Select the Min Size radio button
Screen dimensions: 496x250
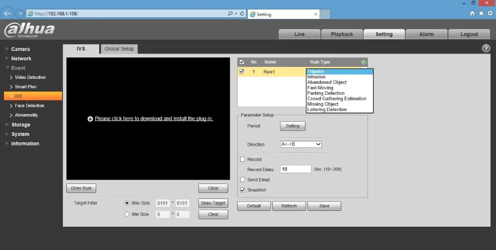click(127, 214)
